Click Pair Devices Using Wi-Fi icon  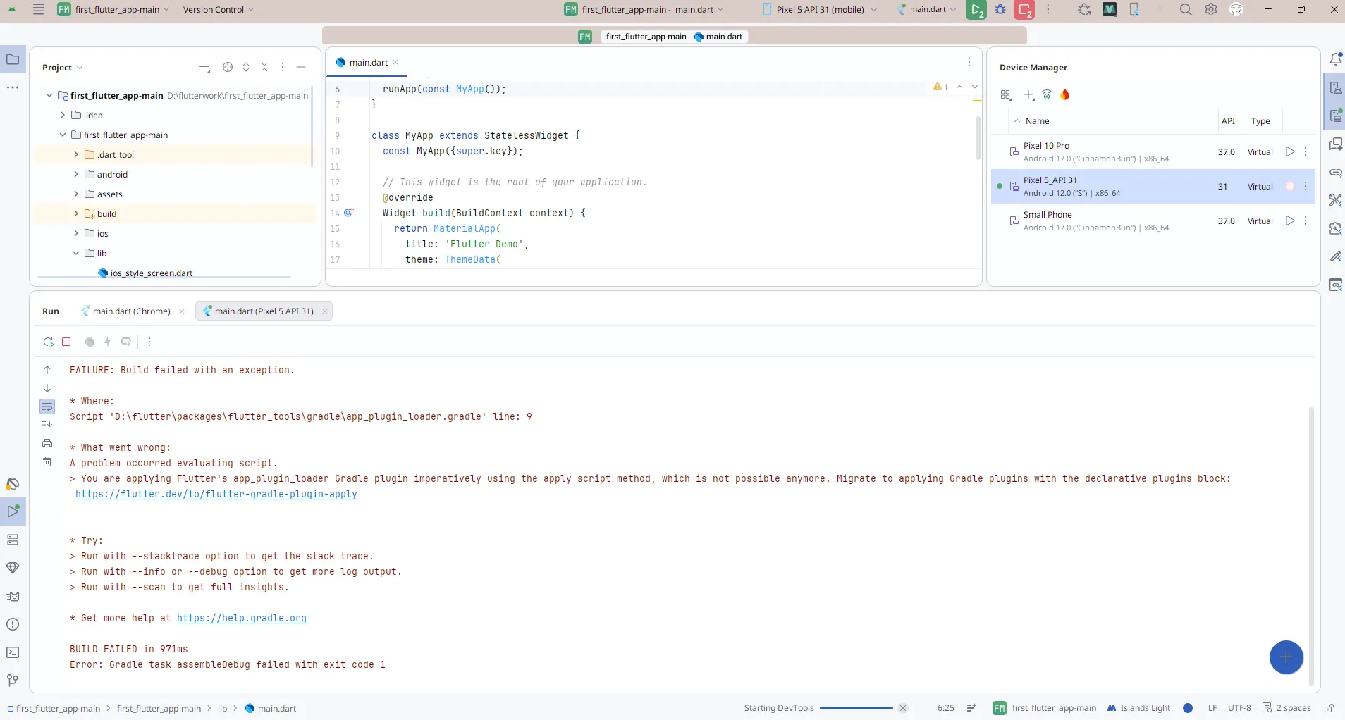(1047, 95)
